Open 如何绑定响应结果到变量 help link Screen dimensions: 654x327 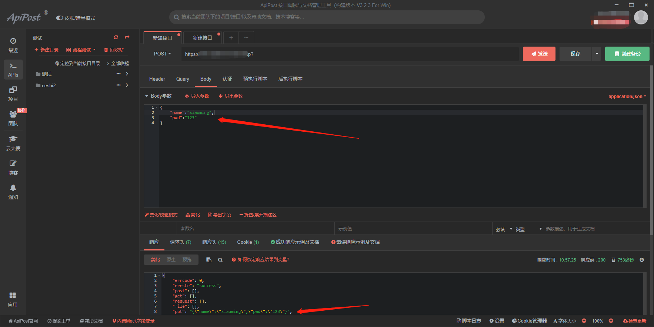click(261, 260)
